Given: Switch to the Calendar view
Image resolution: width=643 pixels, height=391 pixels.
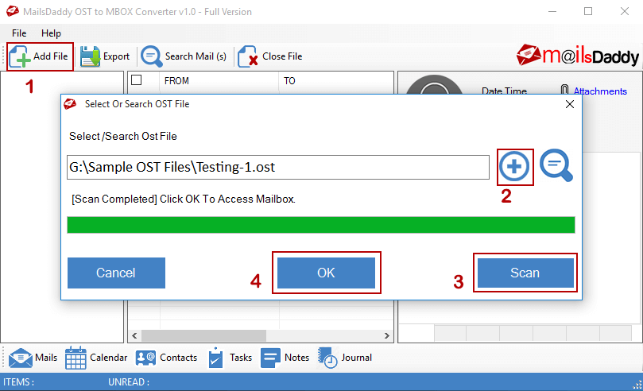Looking at the screenshot, I should click(x=96, y=358).
